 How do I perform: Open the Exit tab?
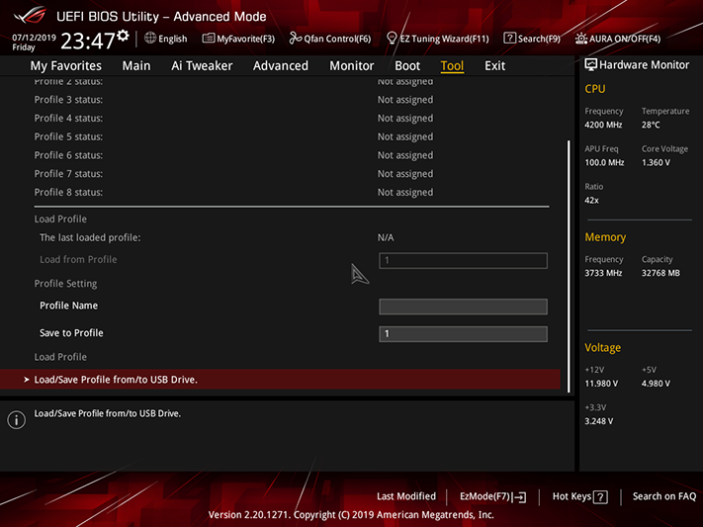495,65
